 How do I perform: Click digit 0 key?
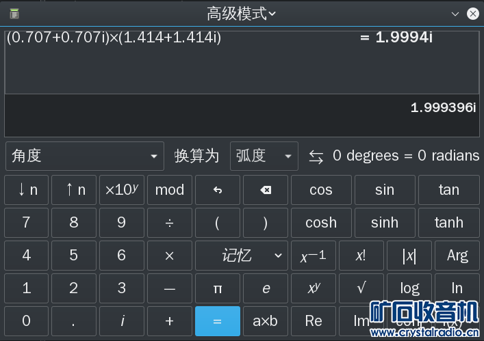(26, 321)
